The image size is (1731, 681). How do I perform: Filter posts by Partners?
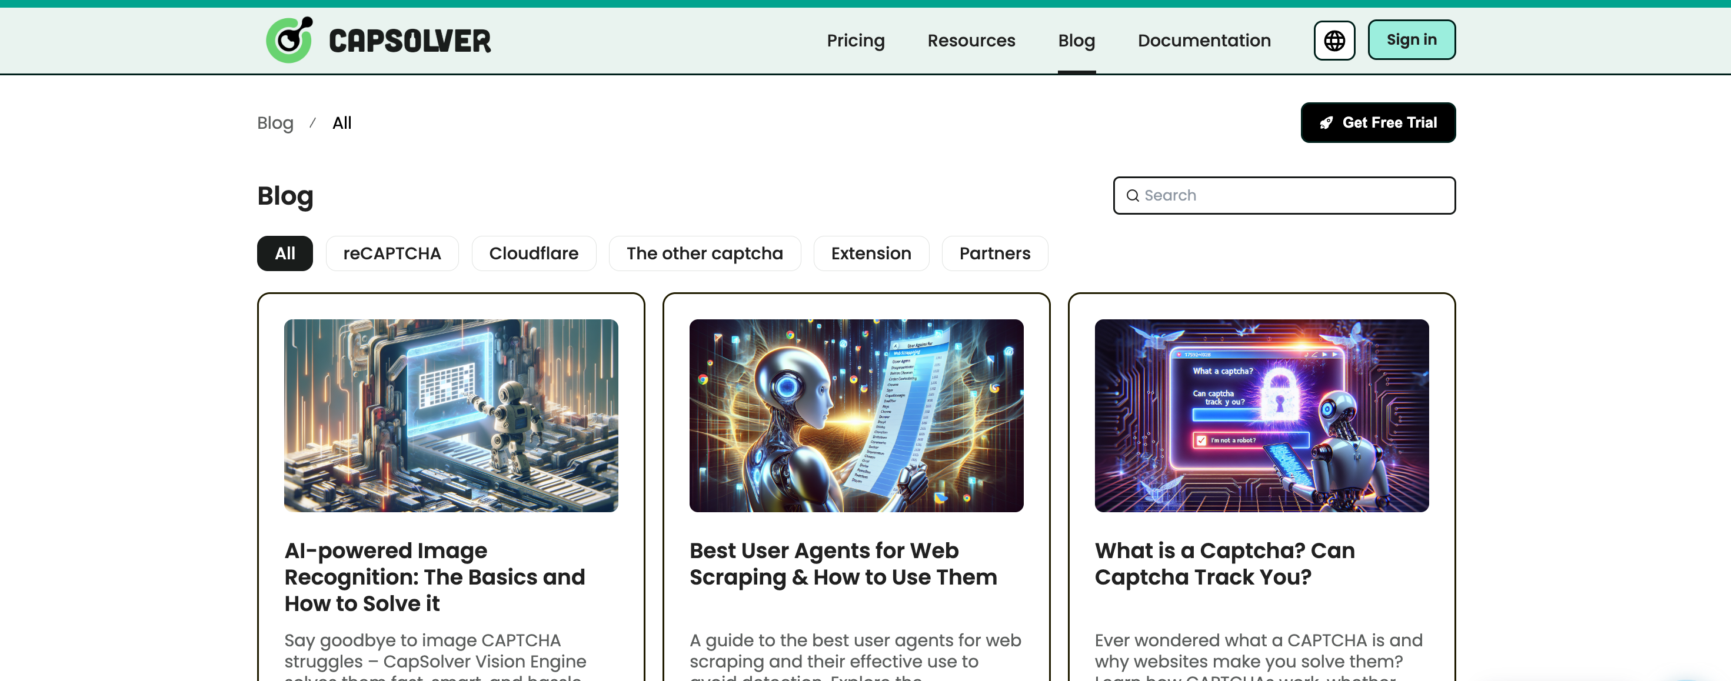tap(994, 253)
